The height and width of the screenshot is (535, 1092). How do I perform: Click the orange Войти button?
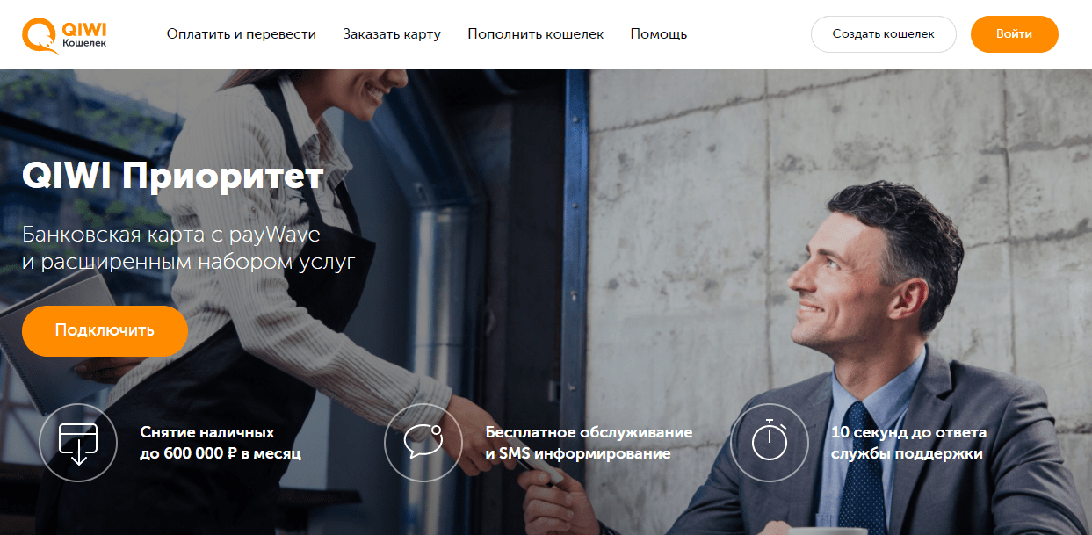pyautogui.click(x=1015, y=34)
